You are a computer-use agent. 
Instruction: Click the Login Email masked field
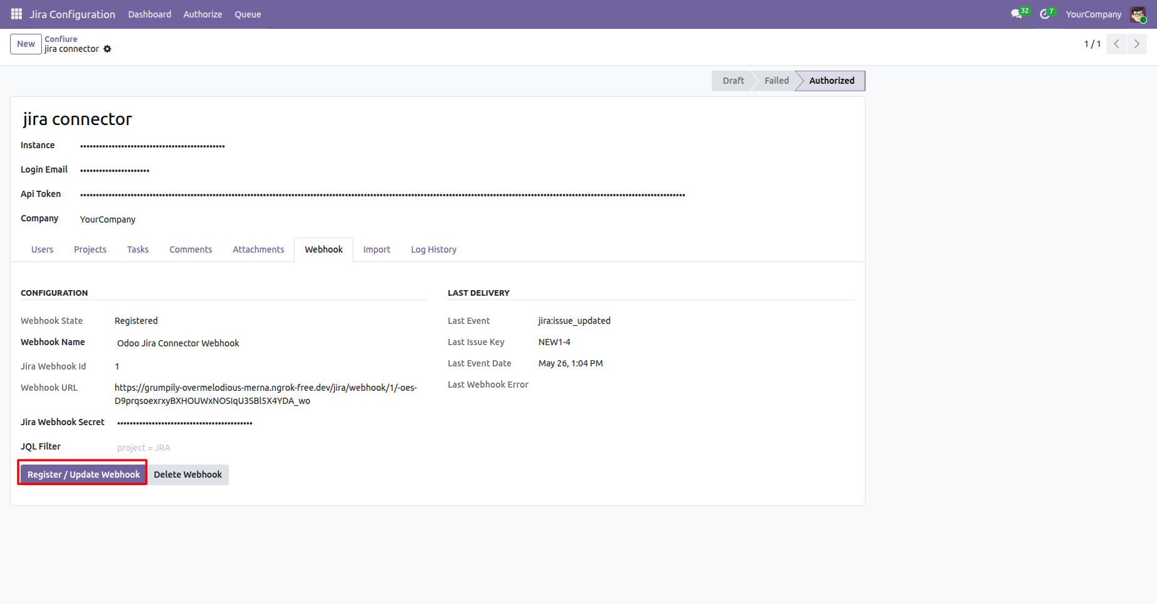[x=114, y=170]
